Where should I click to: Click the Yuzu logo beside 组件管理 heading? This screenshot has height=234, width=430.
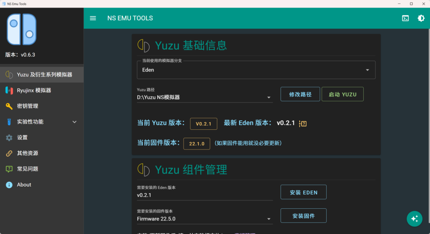pyautogui.click(x=144, y=170)
